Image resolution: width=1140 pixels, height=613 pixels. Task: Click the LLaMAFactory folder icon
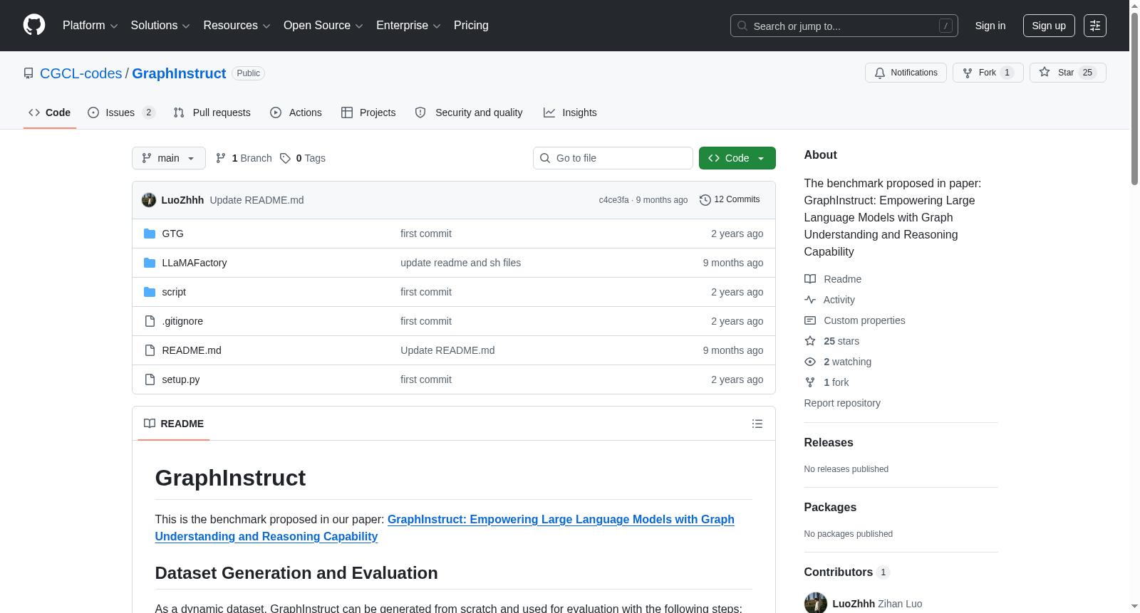tap(150, 263)
